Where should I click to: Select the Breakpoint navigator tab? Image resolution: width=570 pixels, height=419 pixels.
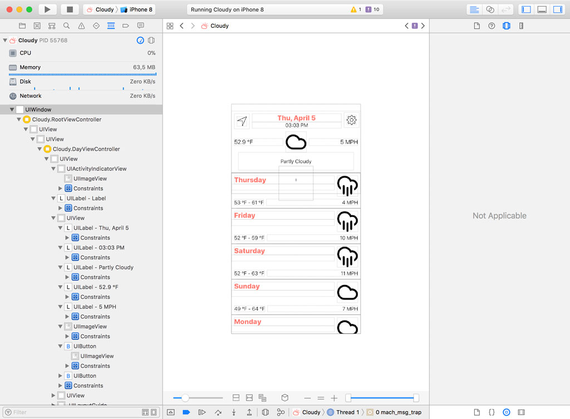click(126, 26)
